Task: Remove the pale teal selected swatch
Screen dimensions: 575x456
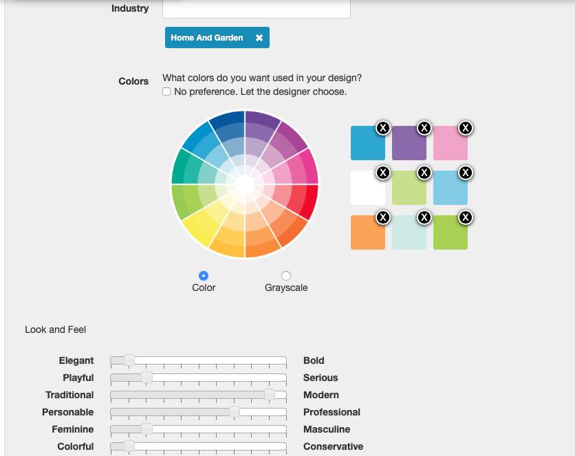Action: coord(424,217)
